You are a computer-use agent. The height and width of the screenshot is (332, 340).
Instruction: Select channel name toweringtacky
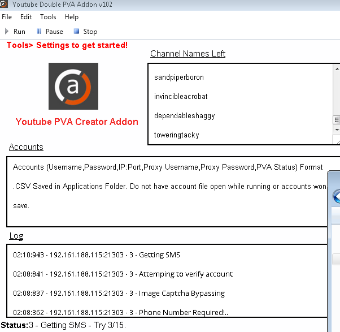pyautogui.click(x=176, y=135)
